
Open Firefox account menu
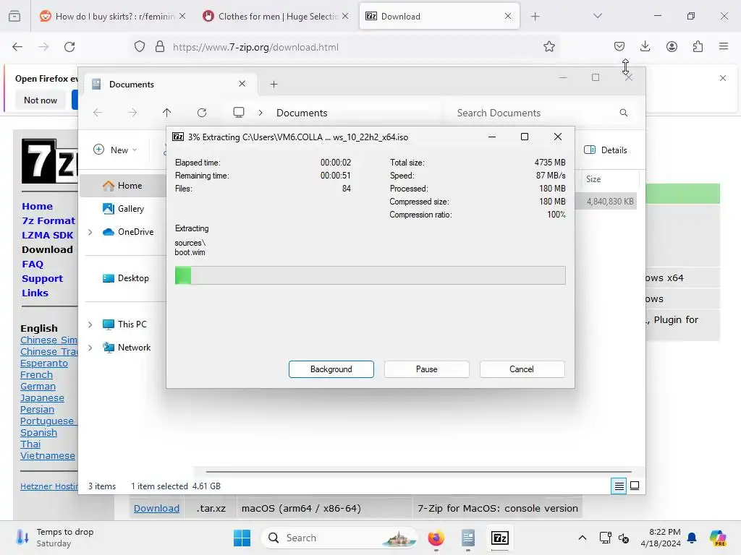coord(672,46)
